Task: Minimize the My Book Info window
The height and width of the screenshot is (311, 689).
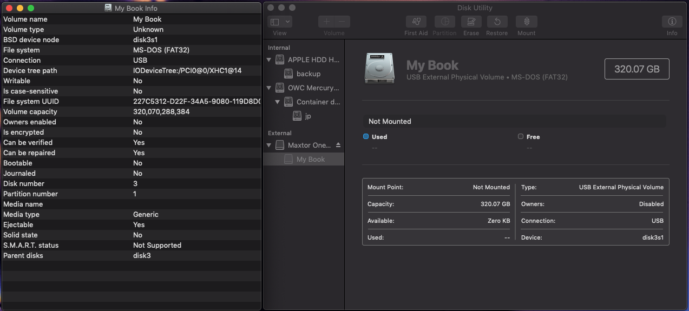Action: click(20, 8)
